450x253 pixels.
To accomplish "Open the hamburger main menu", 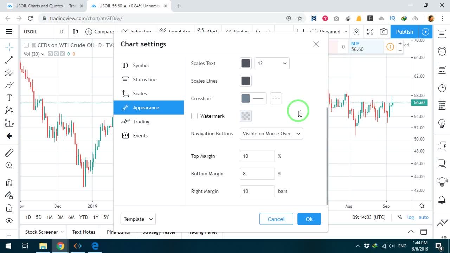I will 9,32.
